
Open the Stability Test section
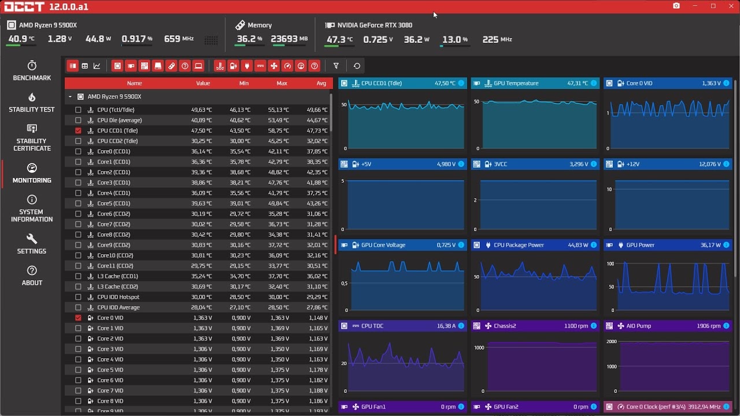pos(32,102)
